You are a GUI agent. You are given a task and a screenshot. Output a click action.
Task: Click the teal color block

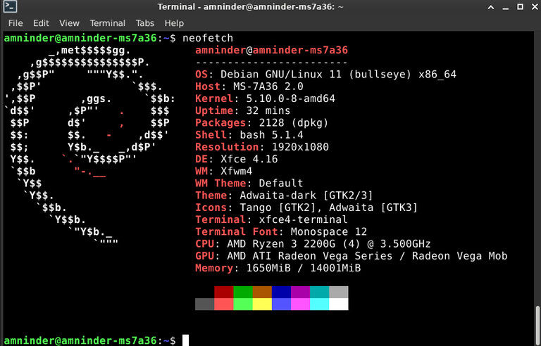[x=320, y=293]
